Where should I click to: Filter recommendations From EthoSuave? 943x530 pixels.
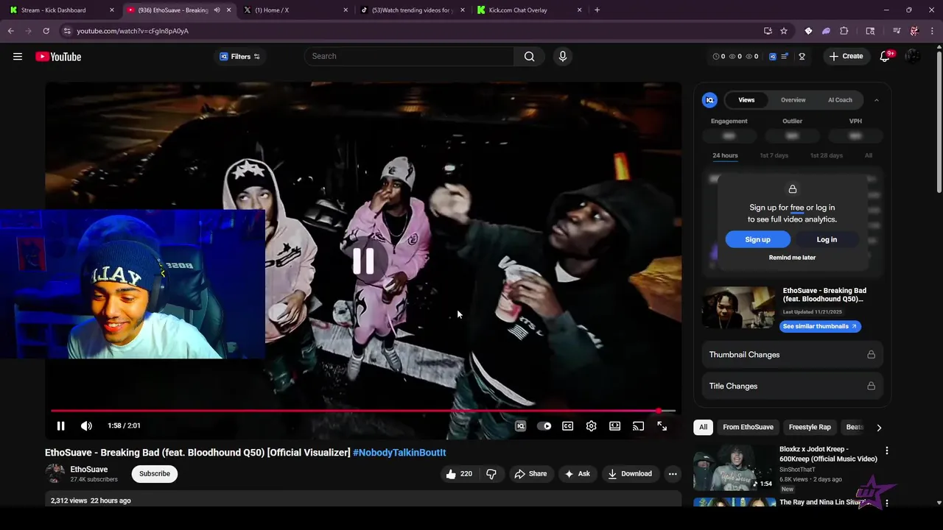click(748, 428)
